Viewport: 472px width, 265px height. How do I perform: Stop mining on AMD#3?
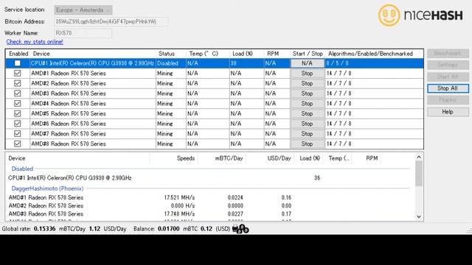point(308,93)
